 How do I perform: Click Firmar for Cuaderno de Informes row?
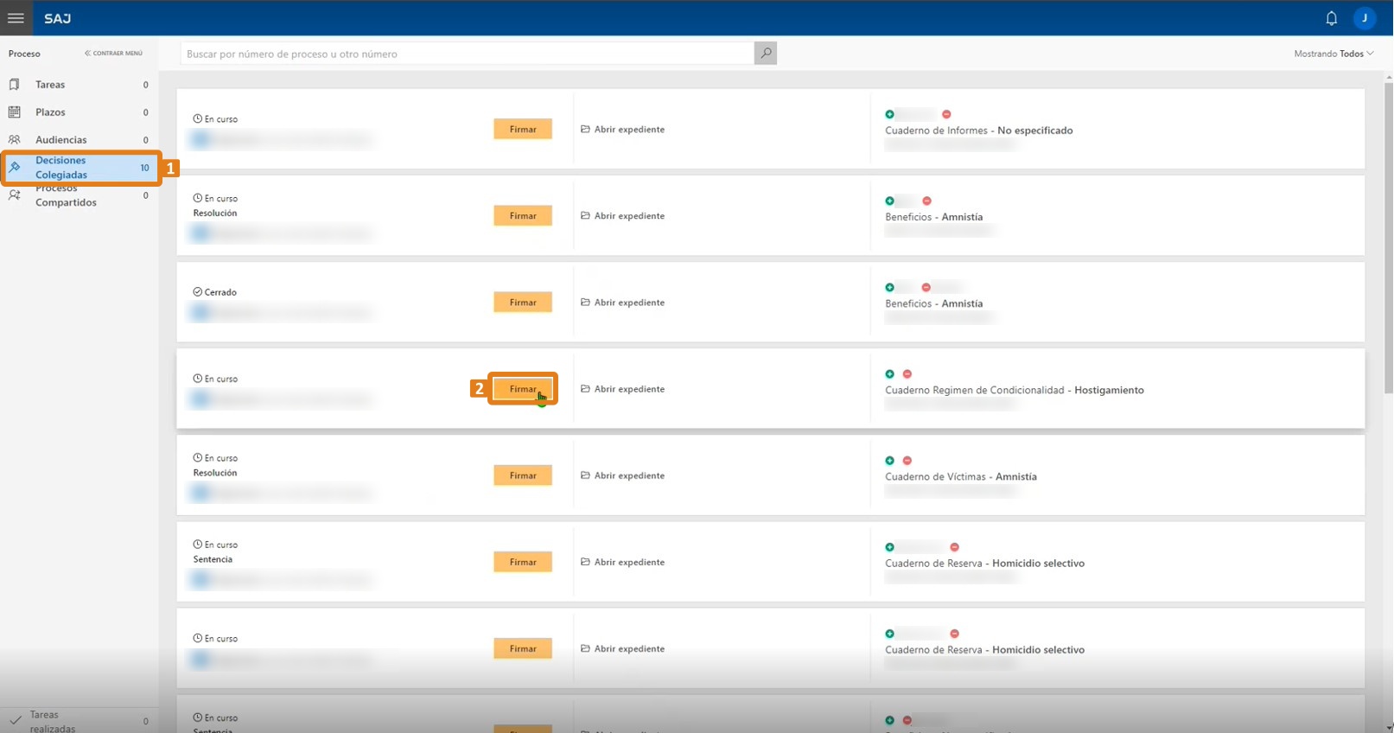coord(523,130)
